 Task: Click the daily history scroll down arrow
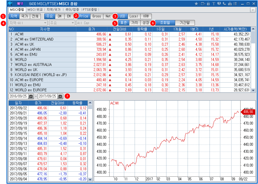tap(90, 180)
